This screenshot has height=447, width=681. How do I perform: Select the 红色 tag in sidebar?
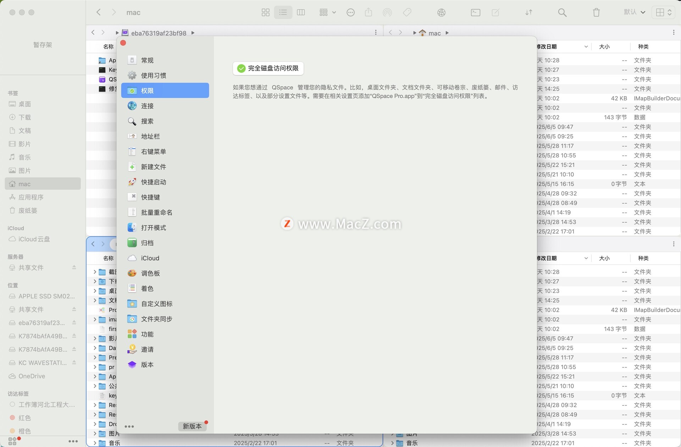(43, 418)
